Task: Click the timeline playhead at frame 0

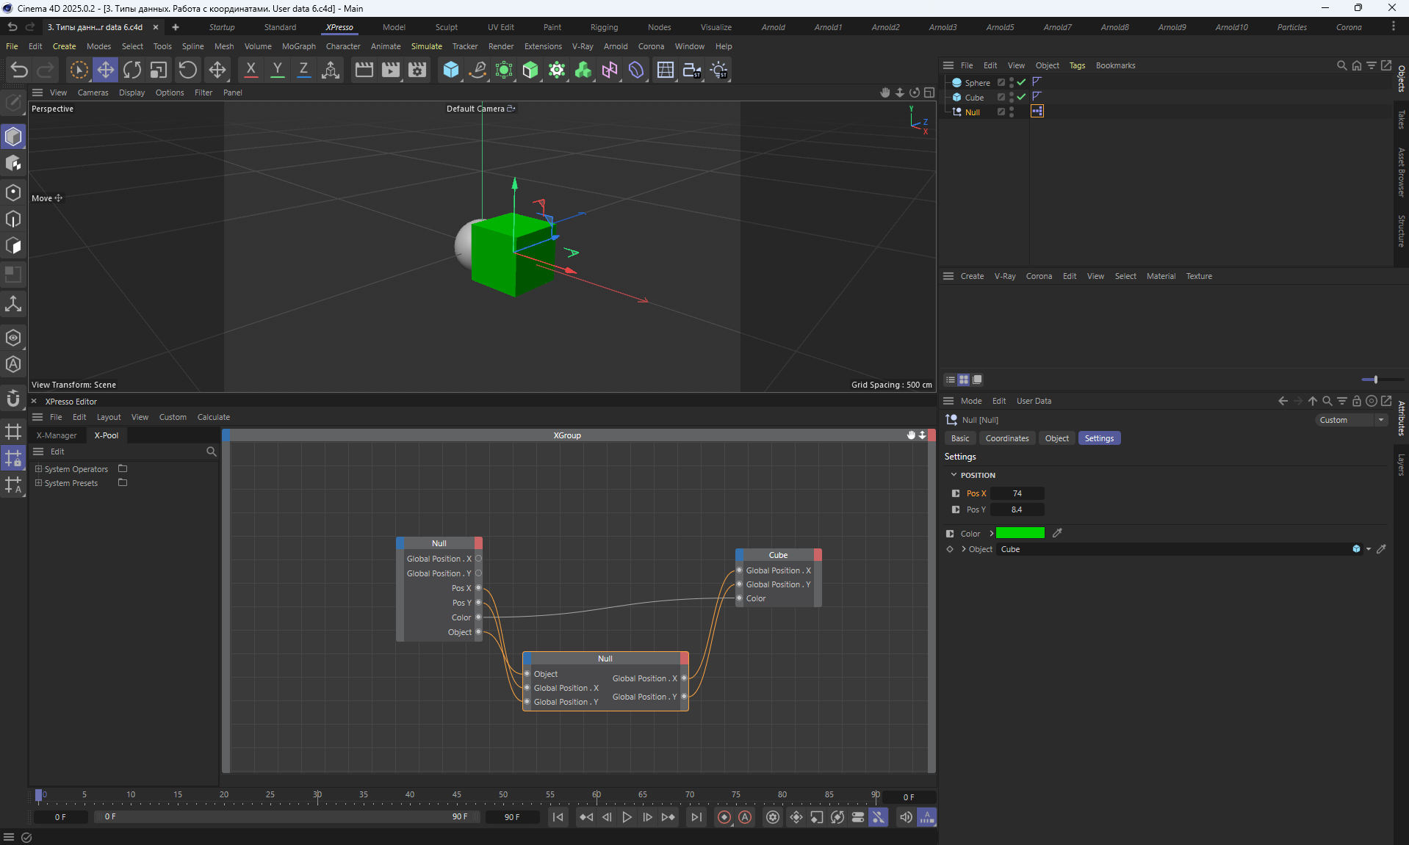Action: tap(39, 795)
